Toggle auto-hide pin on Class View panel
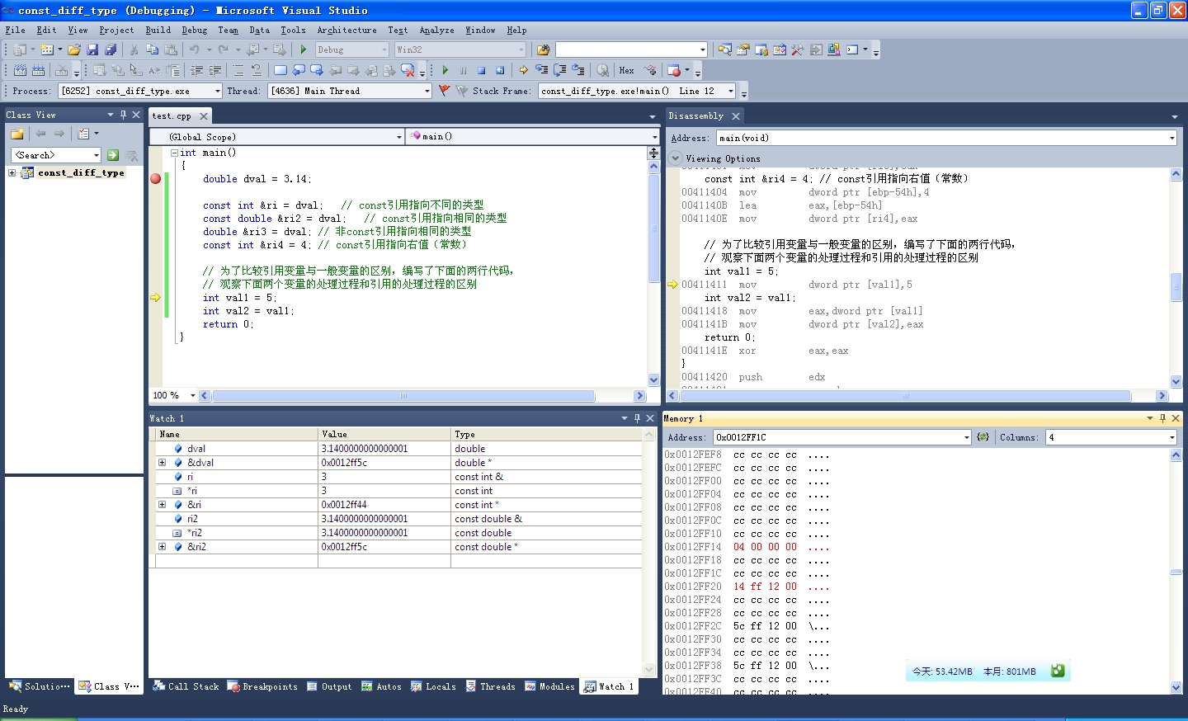Viewport: 1188px width, 721px height. [x=123, y=115]
